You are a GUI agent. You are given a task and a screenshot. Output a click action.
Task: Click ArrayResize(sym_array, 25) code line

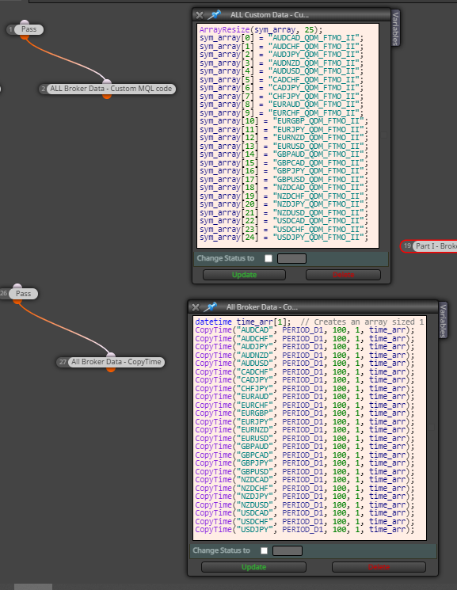[x=261, y=29]
